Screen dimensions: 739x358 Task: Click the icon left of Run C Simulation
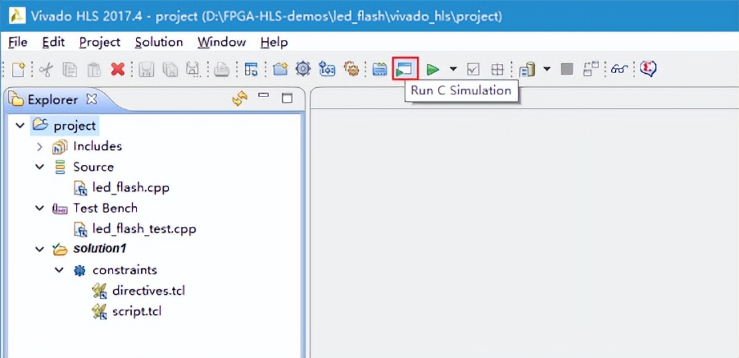[379, 70]
